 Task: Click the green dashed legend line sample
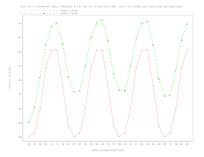[x=40, y=14]
